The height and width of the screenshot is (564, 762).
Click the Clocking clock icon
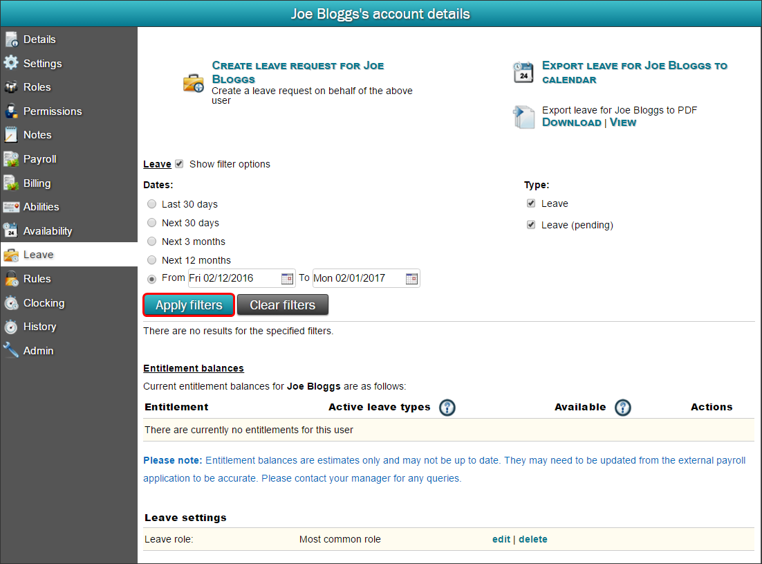click(11, 302)
